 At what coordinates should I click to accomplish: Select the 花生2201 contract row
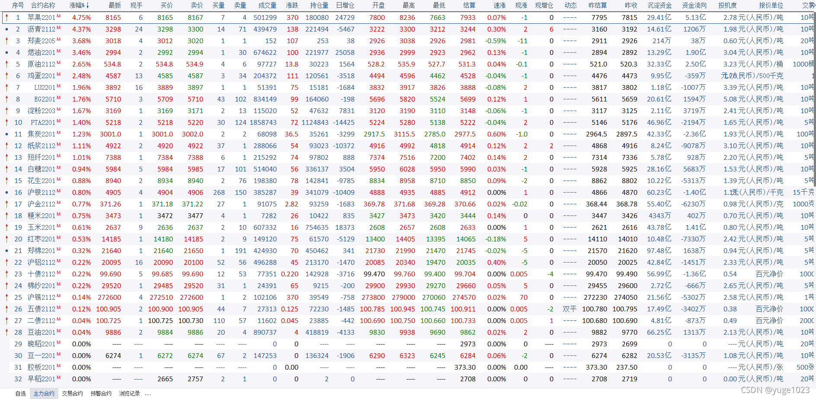click(408, 180)
